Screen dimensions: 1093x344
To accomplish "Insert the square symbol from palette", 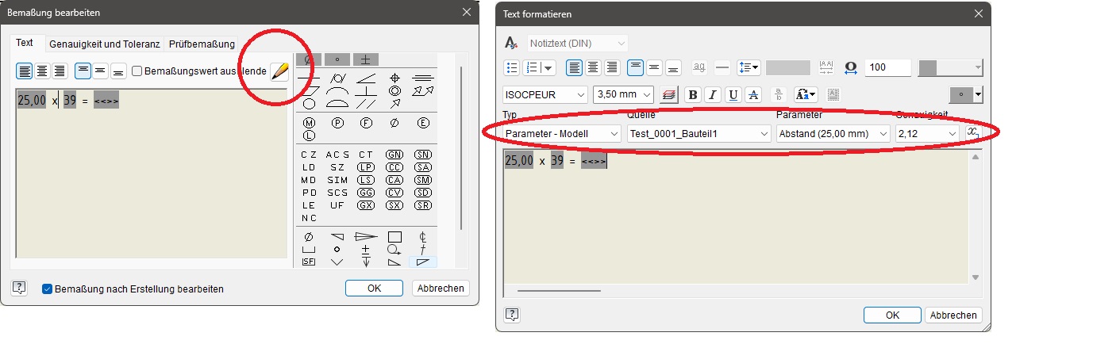I will click(394, 236).
